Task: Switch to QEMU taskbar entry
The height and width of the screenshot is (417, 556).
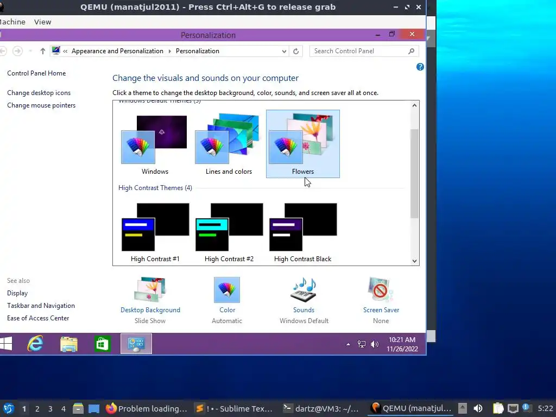Action: (410, 408)
